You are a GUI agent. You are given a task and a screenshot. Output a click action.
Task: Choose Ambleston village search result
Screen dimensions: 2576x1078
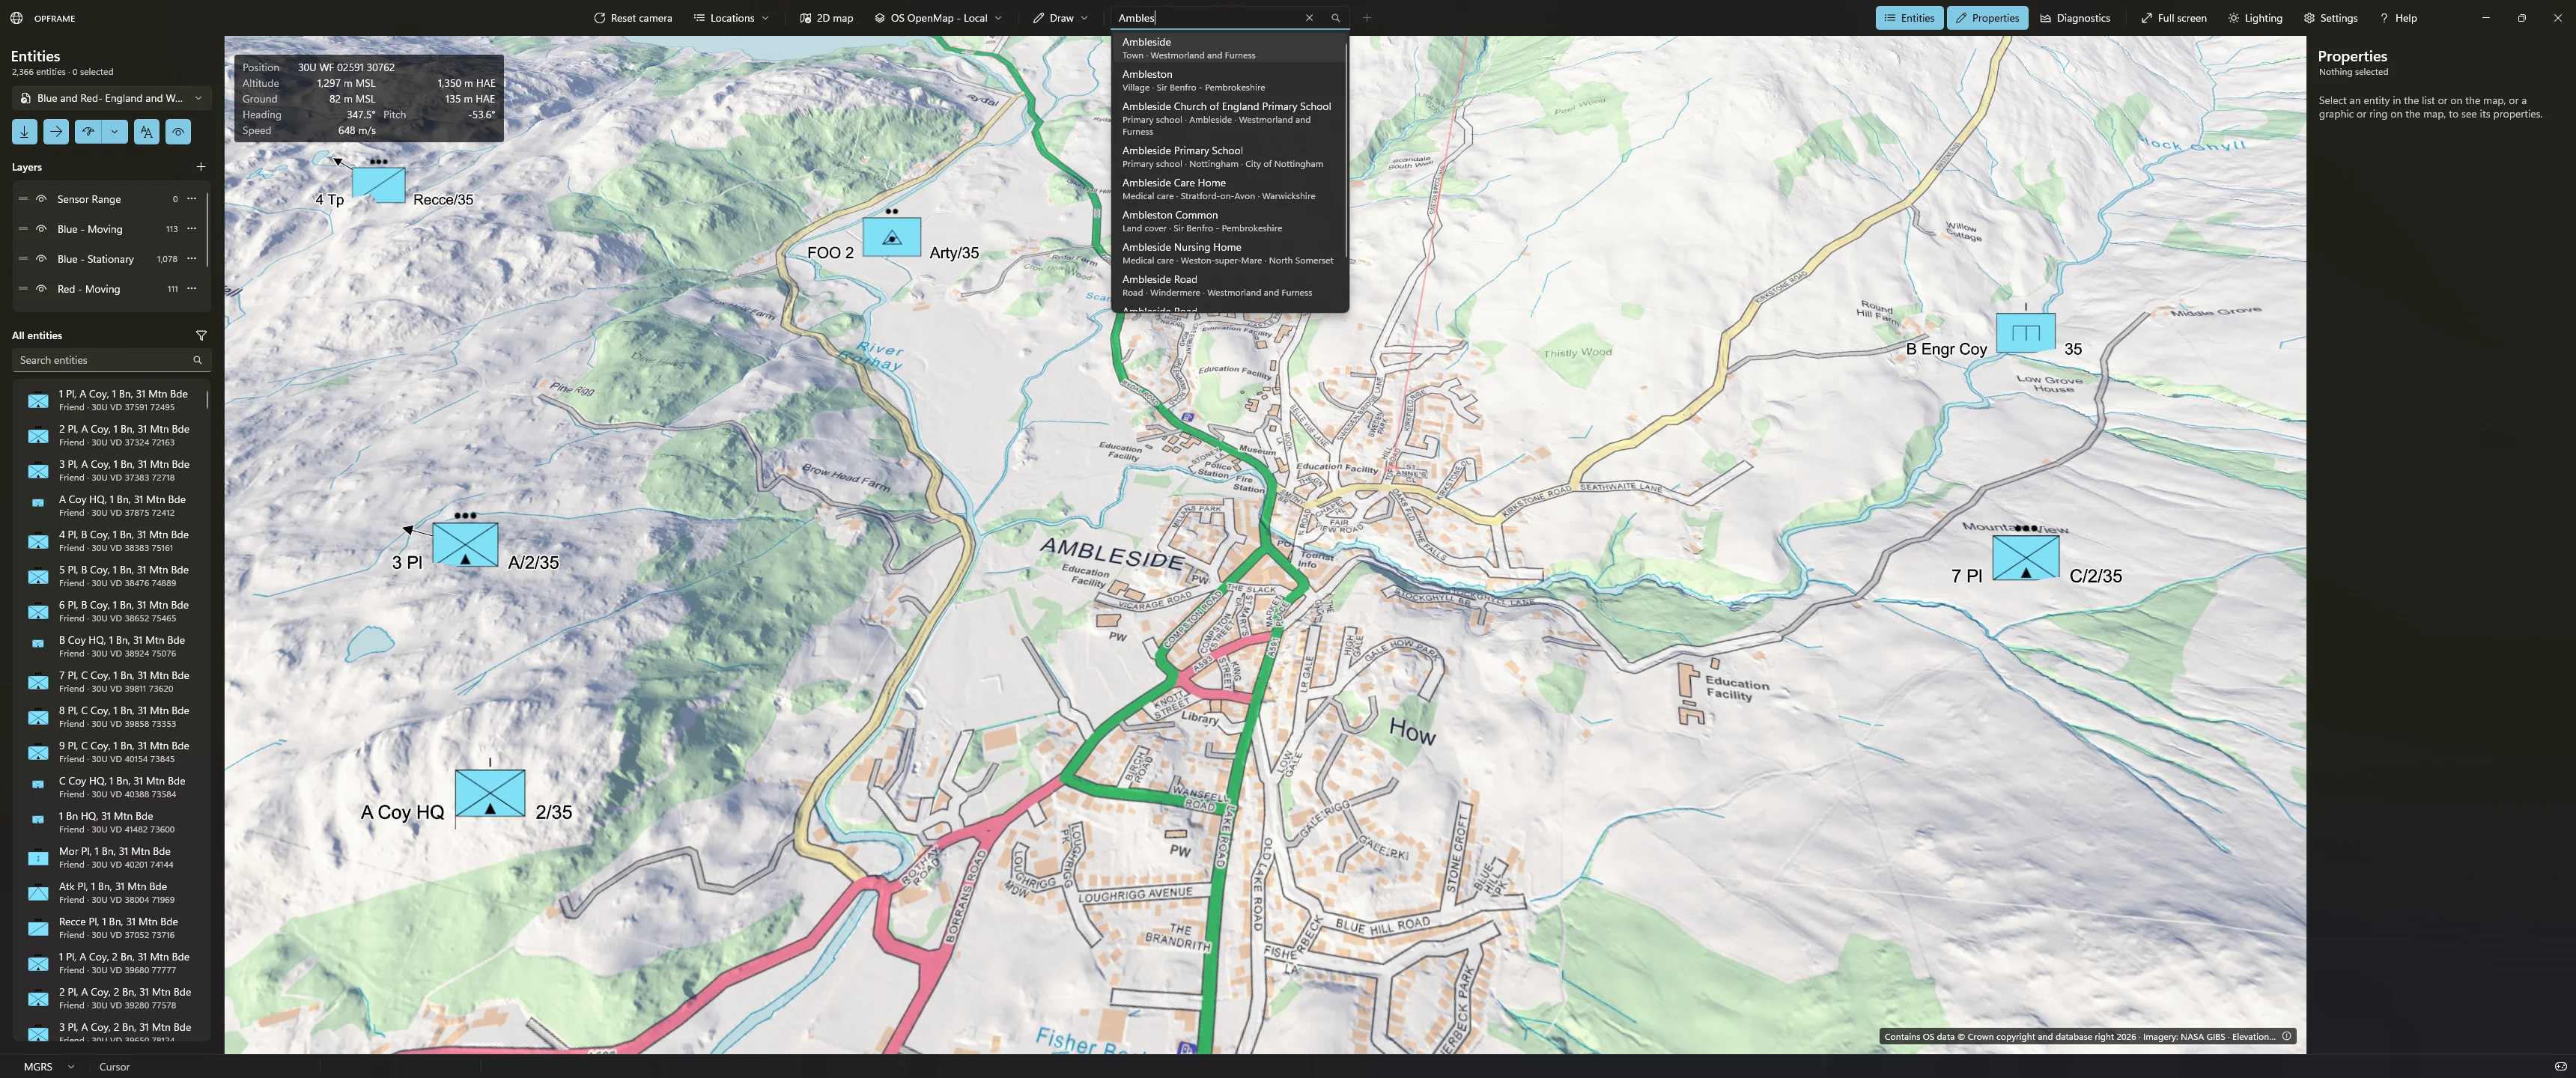click(x=1229, y=80)
